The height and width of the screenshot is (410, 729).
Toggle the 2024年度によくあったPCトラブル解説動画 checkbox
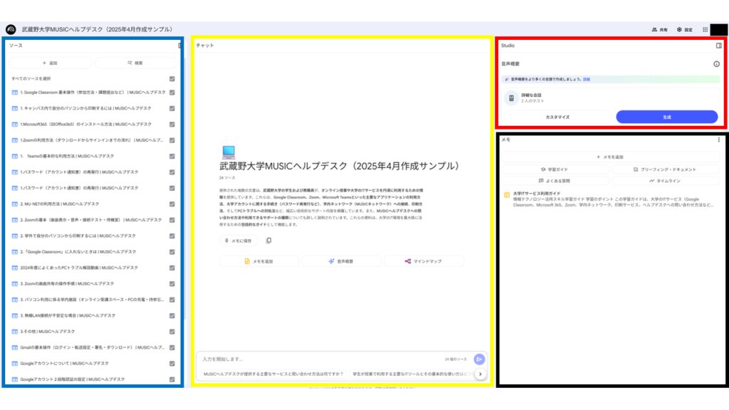click(x=172, y=268)
